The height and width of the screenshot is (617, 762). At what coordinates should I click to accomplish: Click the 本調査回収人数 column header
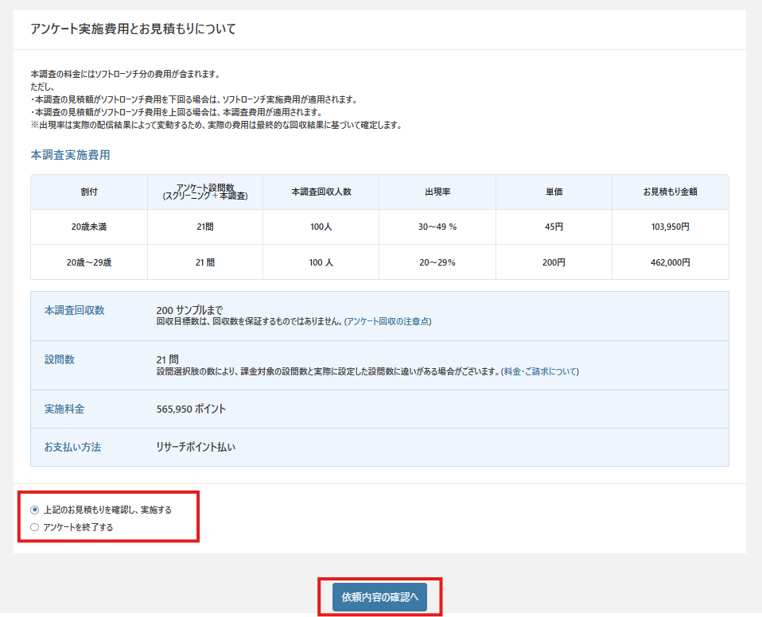[321, 192]
